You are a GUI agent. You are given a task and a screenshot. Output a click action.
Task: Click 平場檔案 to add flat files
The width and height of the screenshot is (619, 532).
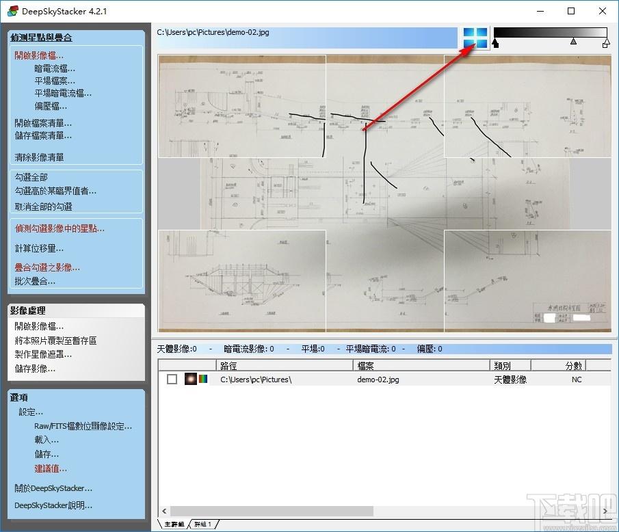tap(55, 81)
